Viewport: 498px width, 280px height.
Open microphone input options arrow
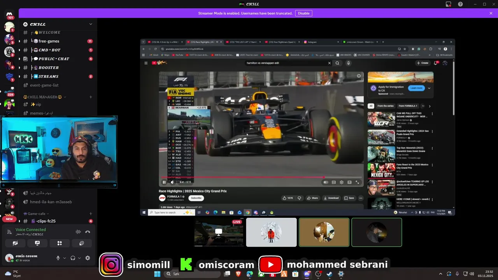(x=65, y=258)
